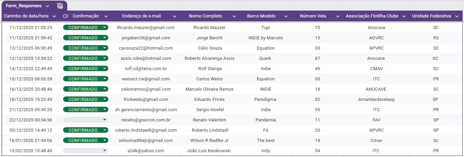Expand the Unidade Federativa column menu
Screen dimensions: 464x157
[457, 16]
